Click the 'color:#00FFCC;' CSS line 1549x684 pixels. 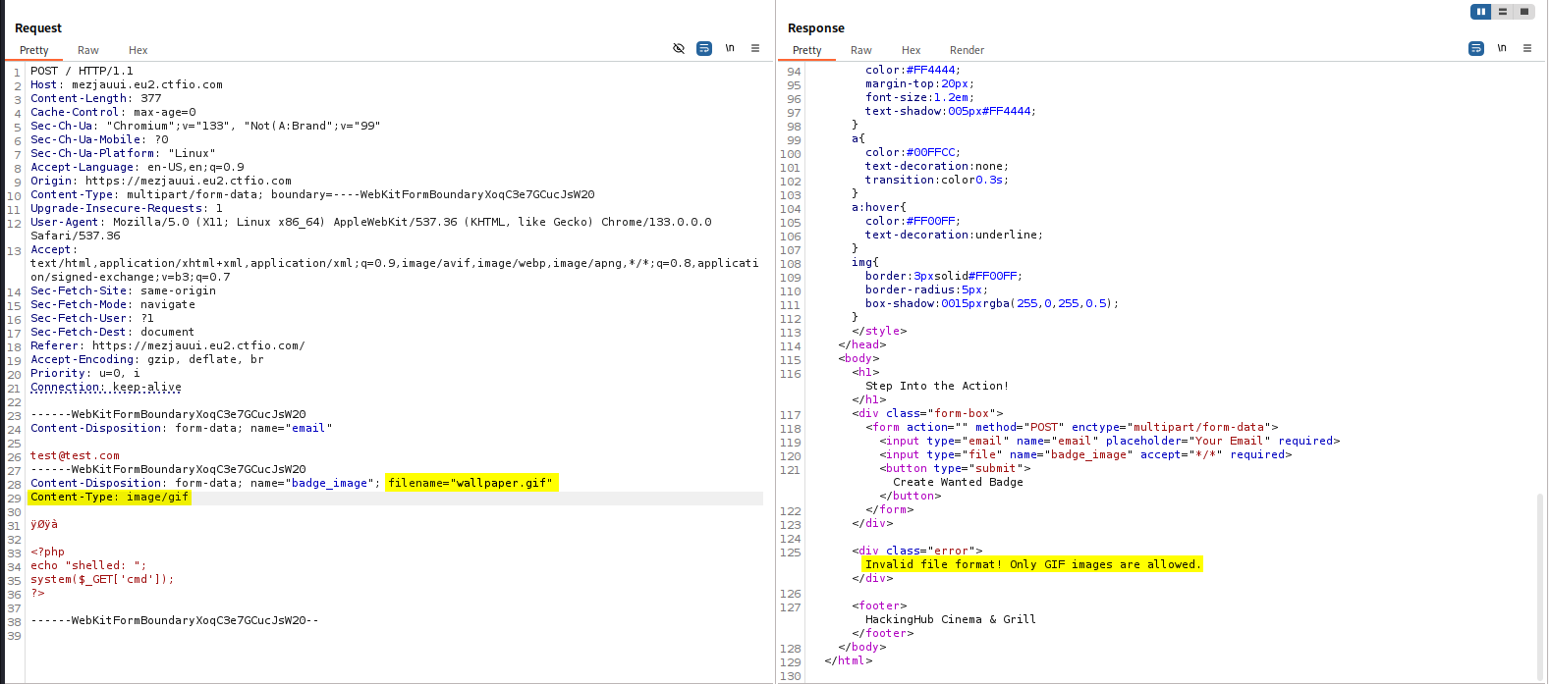coord(913,152)
